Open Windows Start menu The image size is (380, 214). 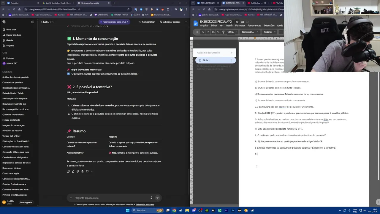(x=128, y=210)
